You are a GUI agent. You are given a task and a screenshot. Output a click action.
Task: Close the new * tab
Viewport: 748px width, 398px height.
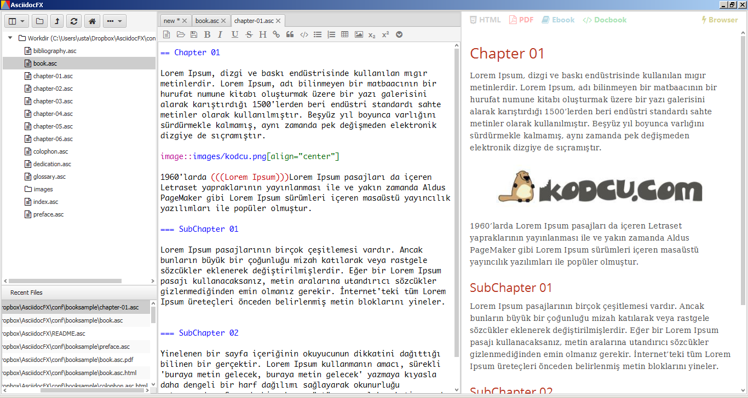[x=185, y=21]
